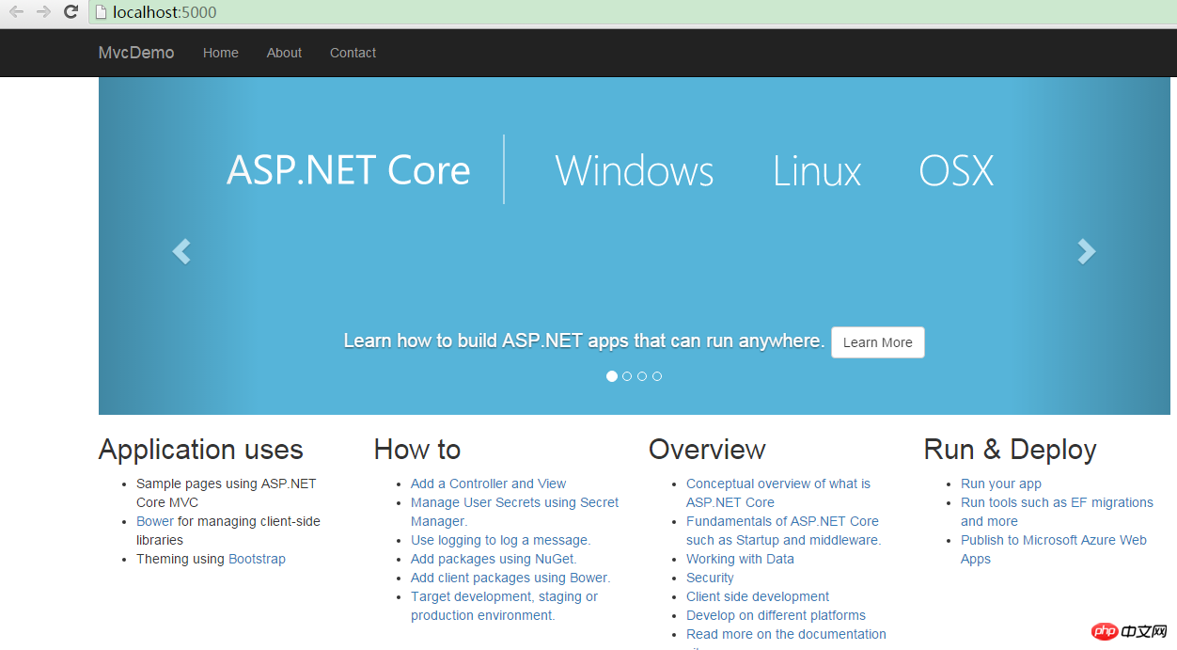Open the Bower link under Application uses
Screen dimensions: 1177x650
click(155, 521)
